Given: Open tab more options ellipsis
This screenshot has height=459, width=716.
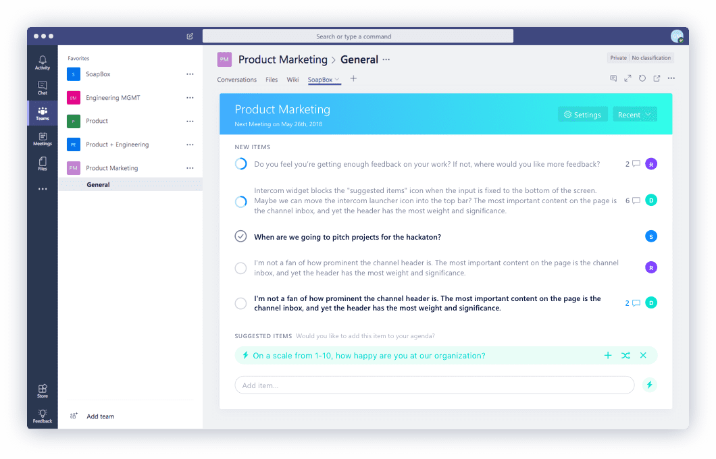Looking at the screenshot, I should (671, 78).
